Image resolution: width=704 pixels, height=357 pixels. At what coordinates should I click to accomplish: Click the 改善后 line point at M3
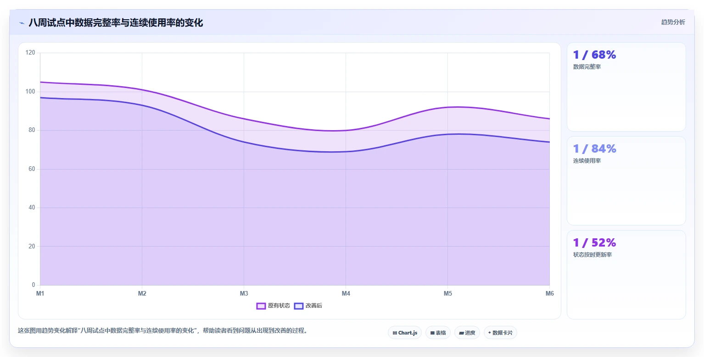point(244,142)
